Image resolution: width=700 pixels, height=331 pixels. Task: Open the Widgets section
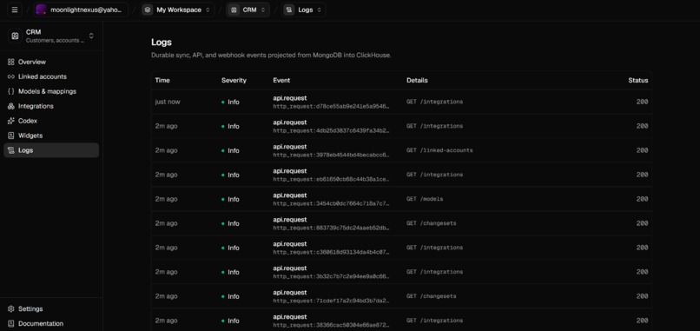[51, 136]
